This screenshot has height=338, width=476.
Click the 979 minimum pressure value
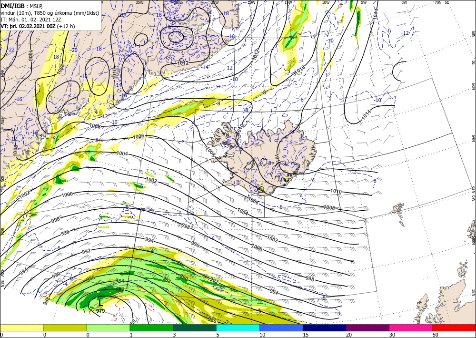click(100, 311)
